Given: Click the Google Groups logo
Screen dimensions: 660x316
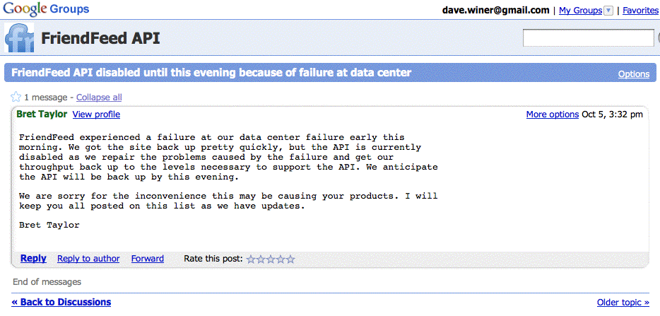Looking at the screenshot, I should (45, 9).
